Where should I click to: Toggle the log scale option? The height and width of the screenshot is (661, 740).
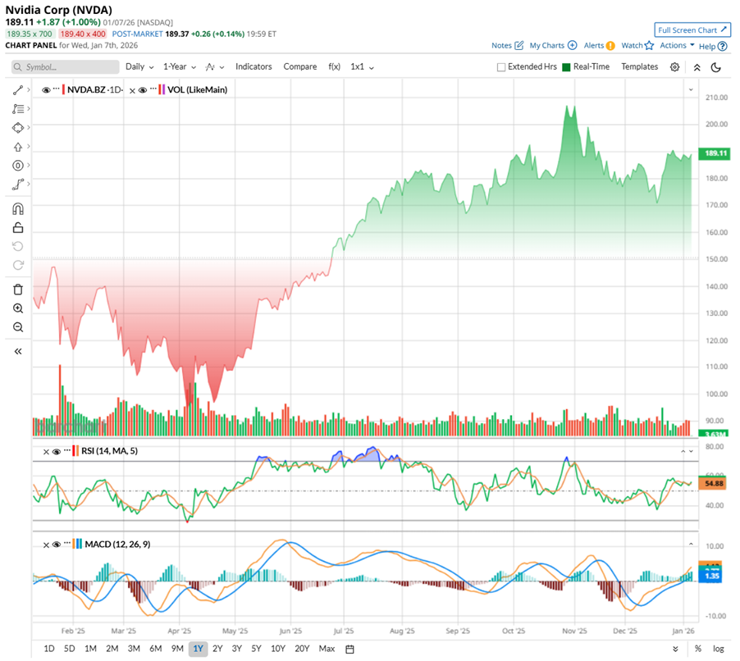coord(719,649)
